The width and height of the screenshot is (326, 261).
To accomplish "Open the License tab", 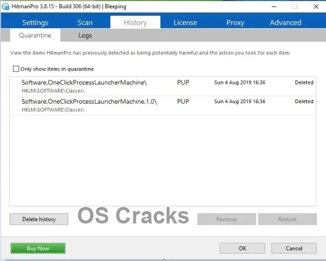I will [x=185, y=22].
